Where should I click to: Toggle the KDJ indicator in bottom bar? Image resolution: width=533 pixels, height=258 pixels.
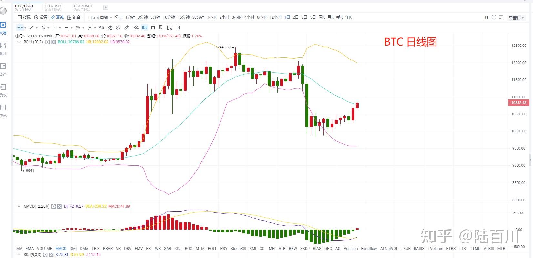(178, 249)
